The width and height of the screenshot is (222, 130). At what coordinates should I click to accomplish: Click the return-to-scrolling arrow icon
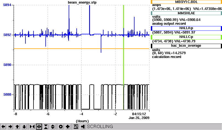point(83,127)
